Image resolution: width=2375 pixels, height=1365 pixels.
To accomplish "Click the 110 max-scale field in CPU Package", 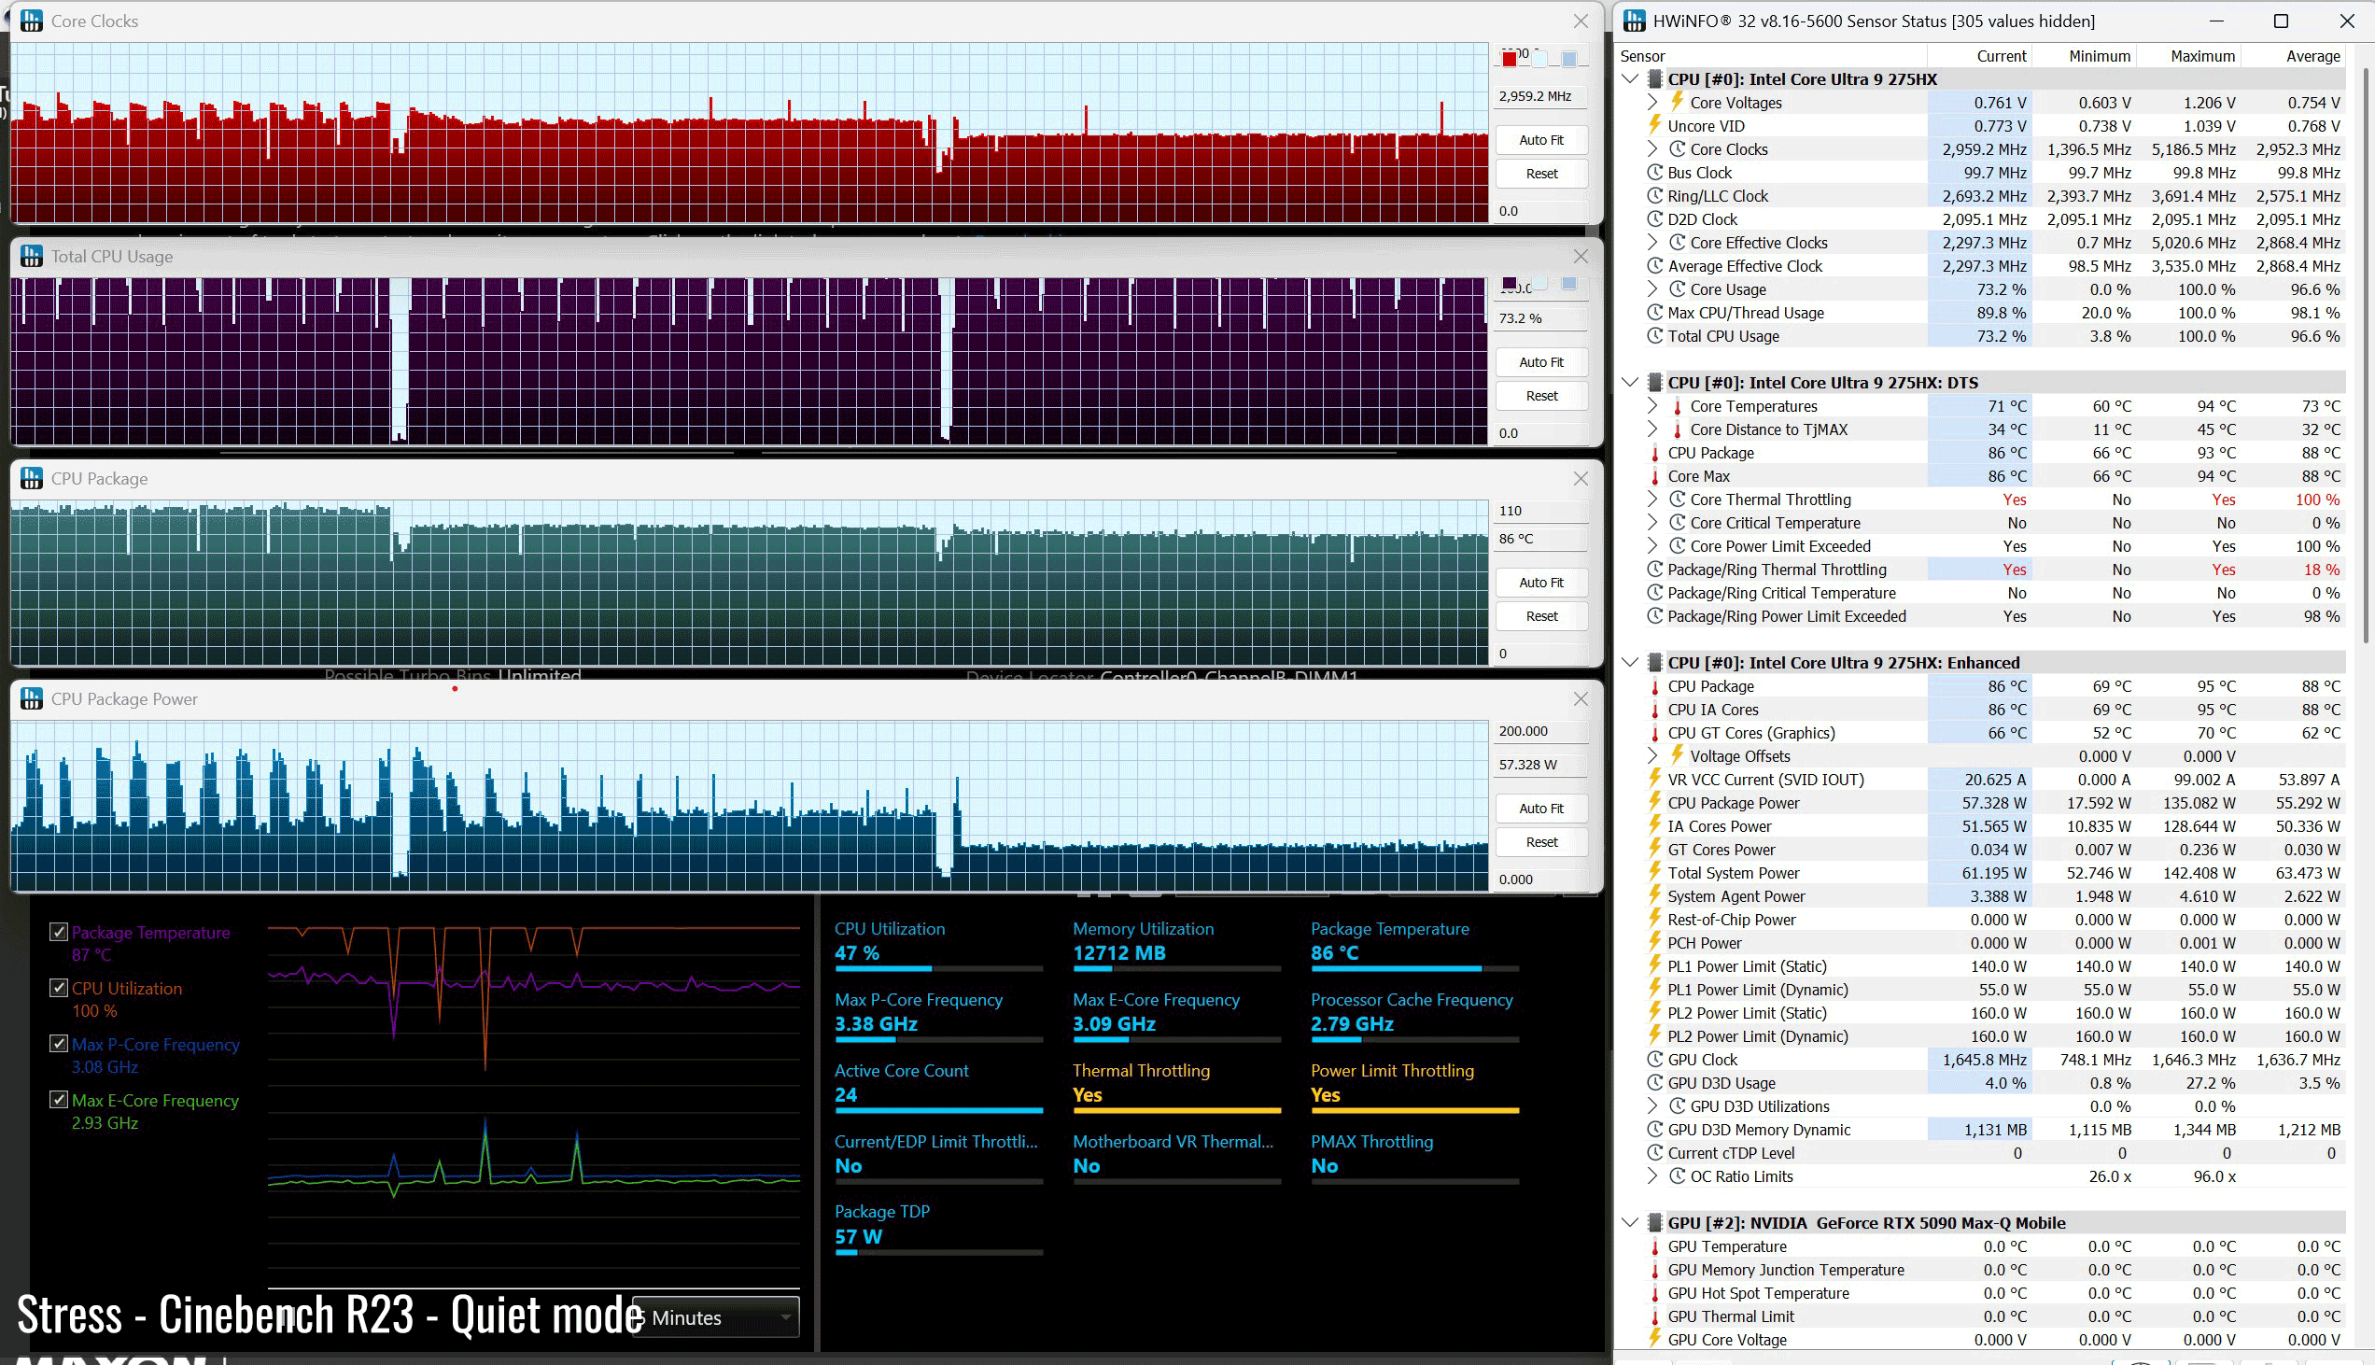I will (1539, 511).
